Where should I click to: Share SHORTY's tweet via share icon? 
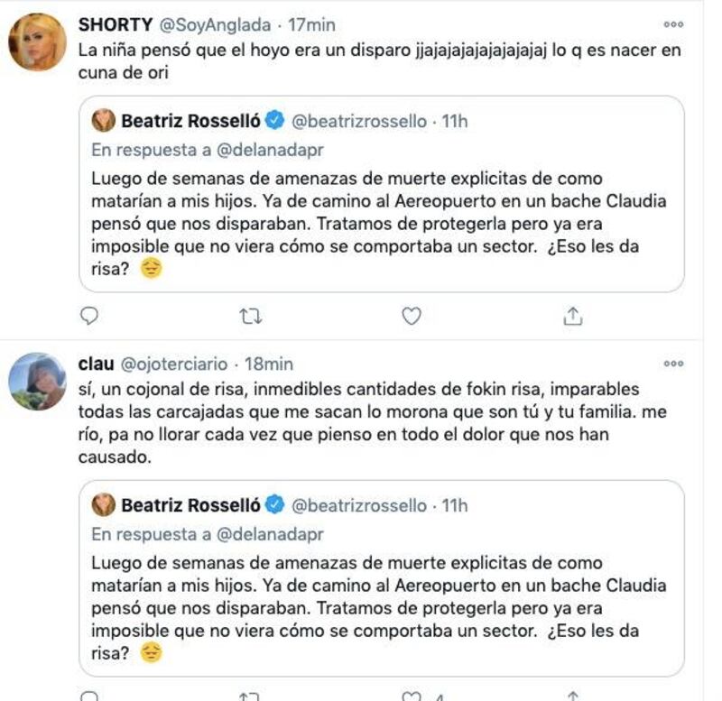(x=573, y=316)
